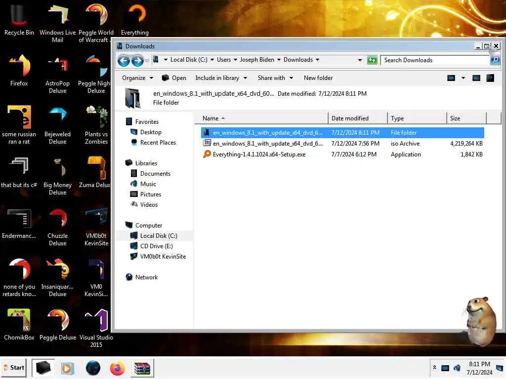Open Music library in sidebar
This screenshot has height=379, width=506.
pos(144,184)
